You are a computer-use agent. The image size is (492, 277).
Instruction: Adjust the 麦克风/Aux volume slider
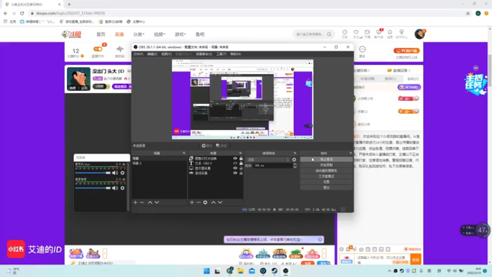click(x=93, y=173)
